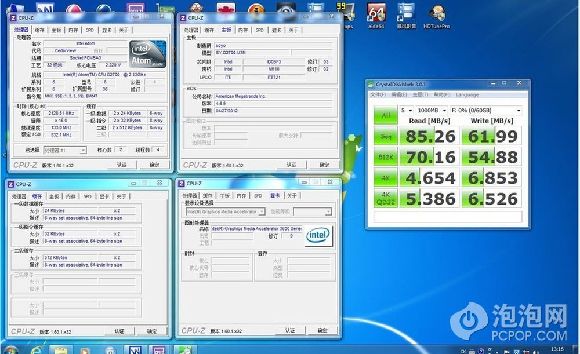Click 认证 in the graphics CPU-Z window
The width and height of the screenshot is (580, 354).
click(x=289, y=330)
